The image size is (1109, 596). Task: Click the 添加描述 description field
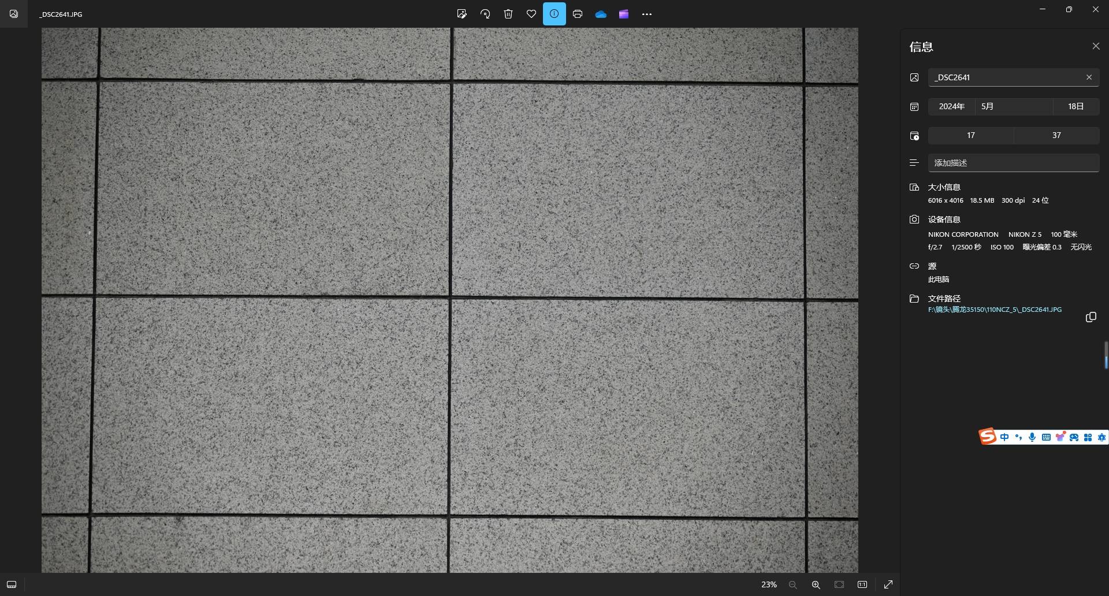pyautogui.click(x=1013, y=163)
